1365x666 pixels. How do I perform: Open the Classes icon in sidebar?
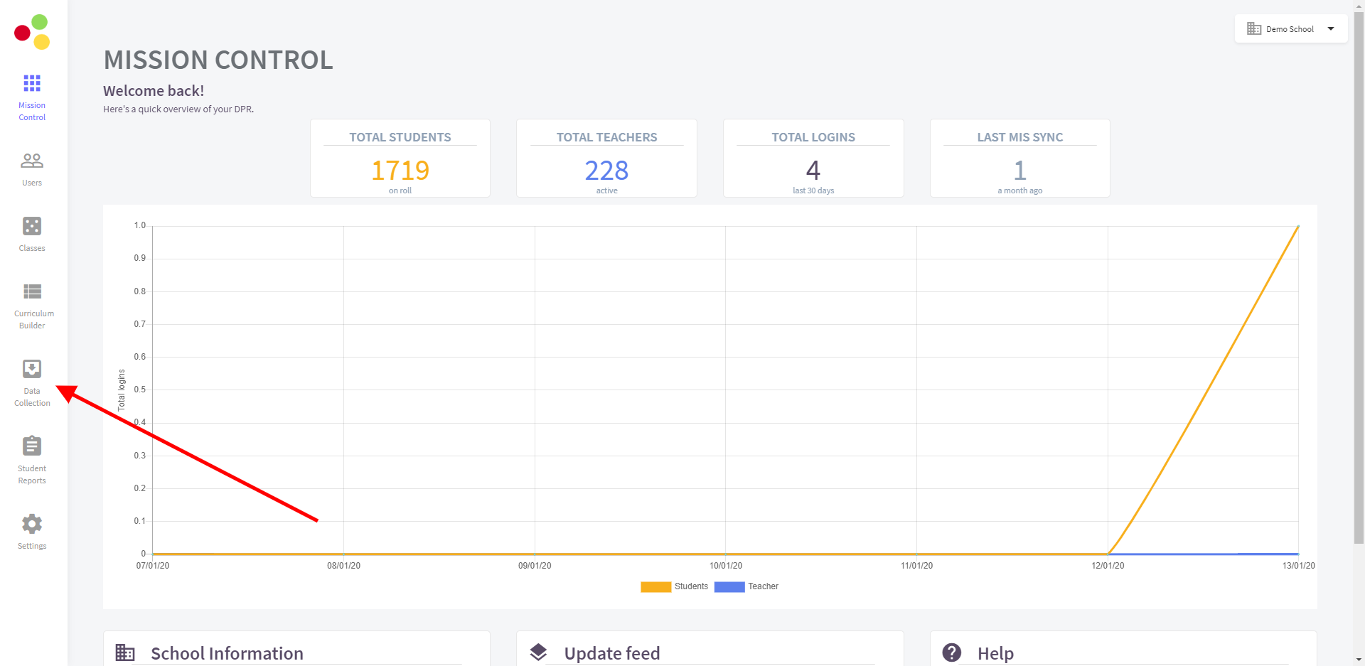pyautogui.click(x=32, y=226)
